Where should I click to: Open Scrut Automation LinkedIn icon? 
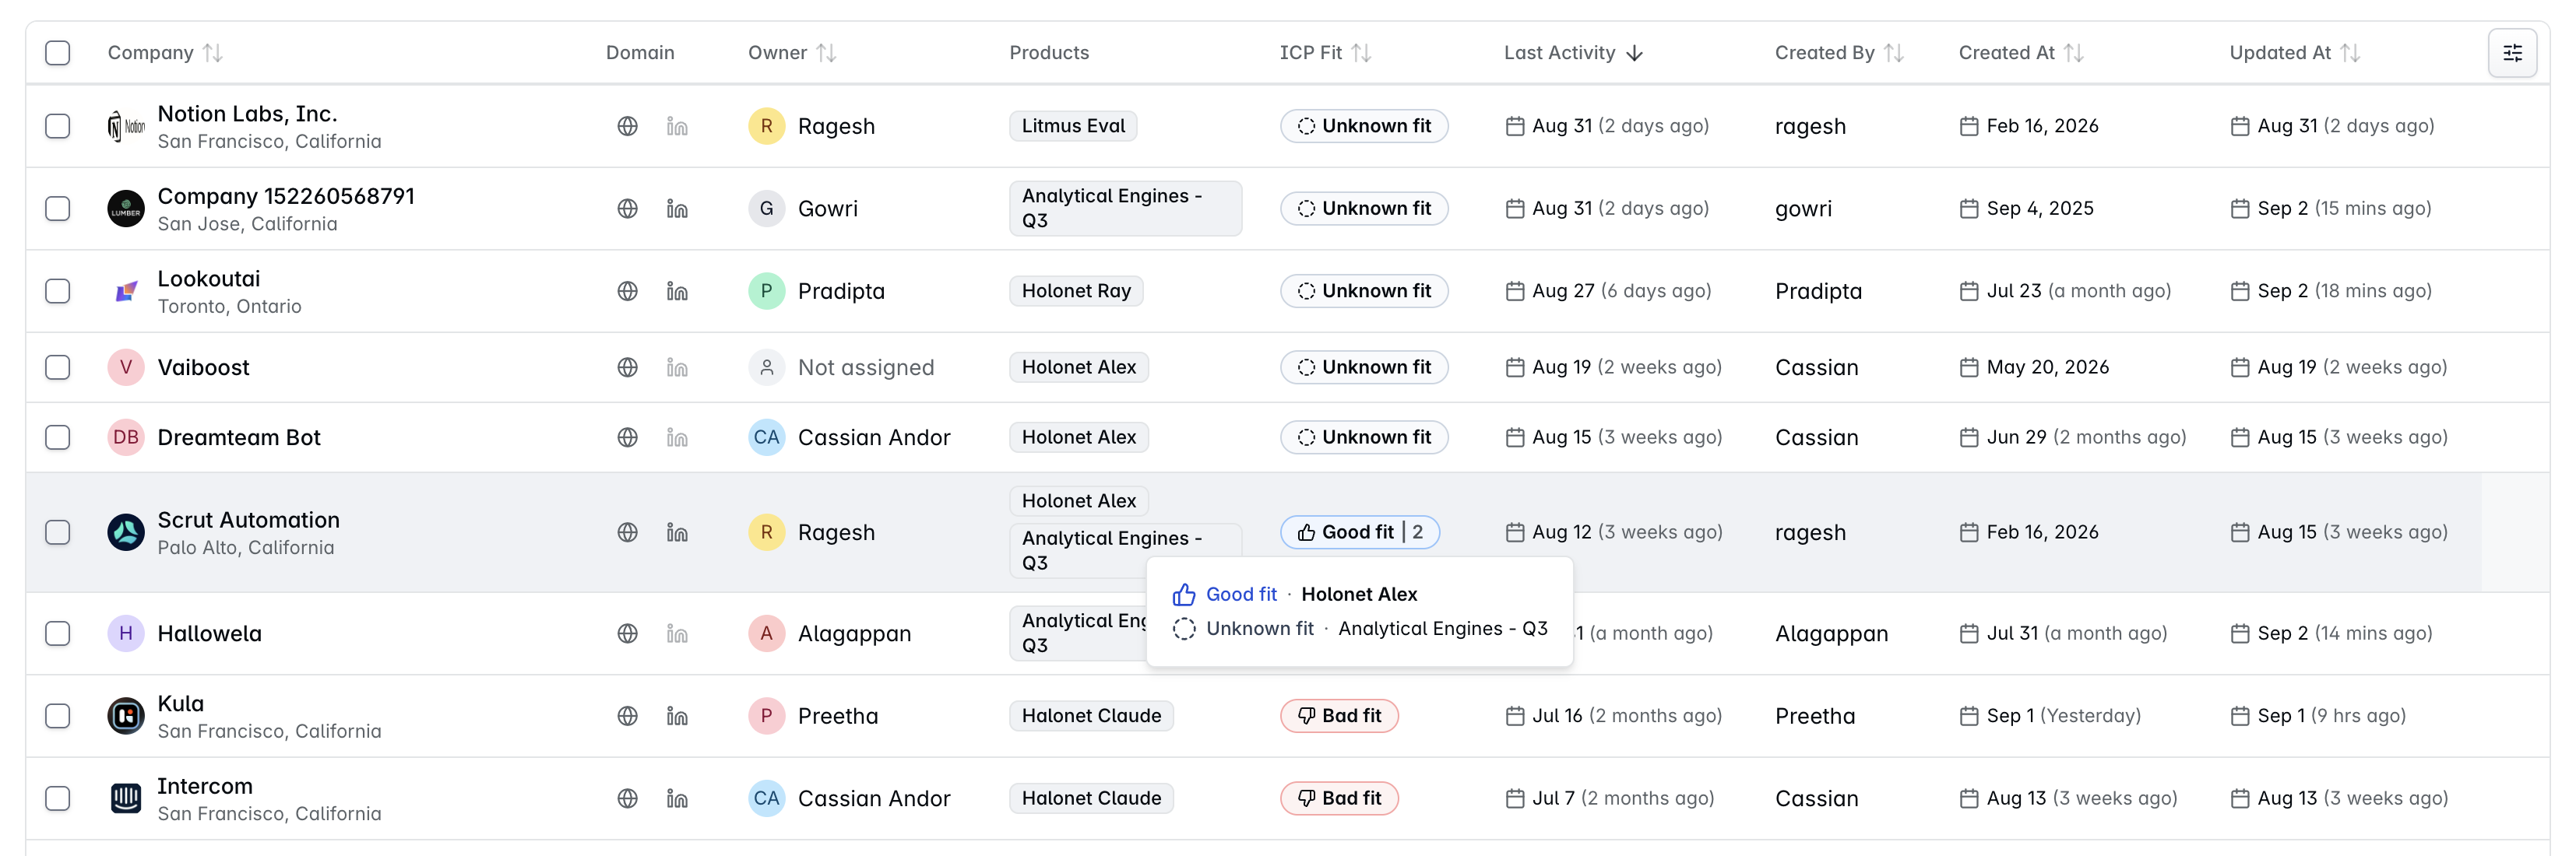coord(677,532)
